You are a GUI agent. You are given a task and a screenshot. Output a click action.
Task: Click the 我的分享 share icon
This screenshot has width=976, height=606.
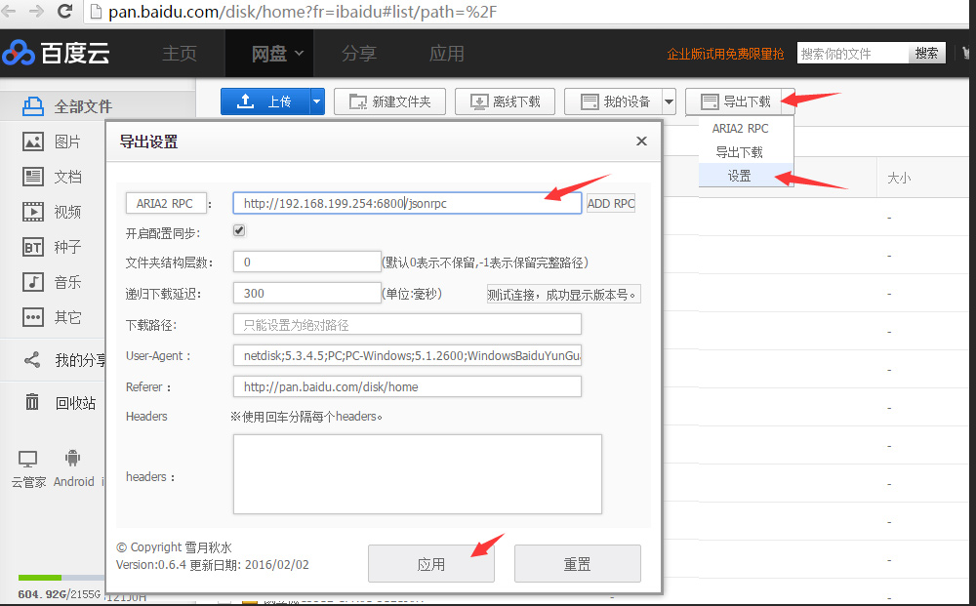click(x=33, y=360)
